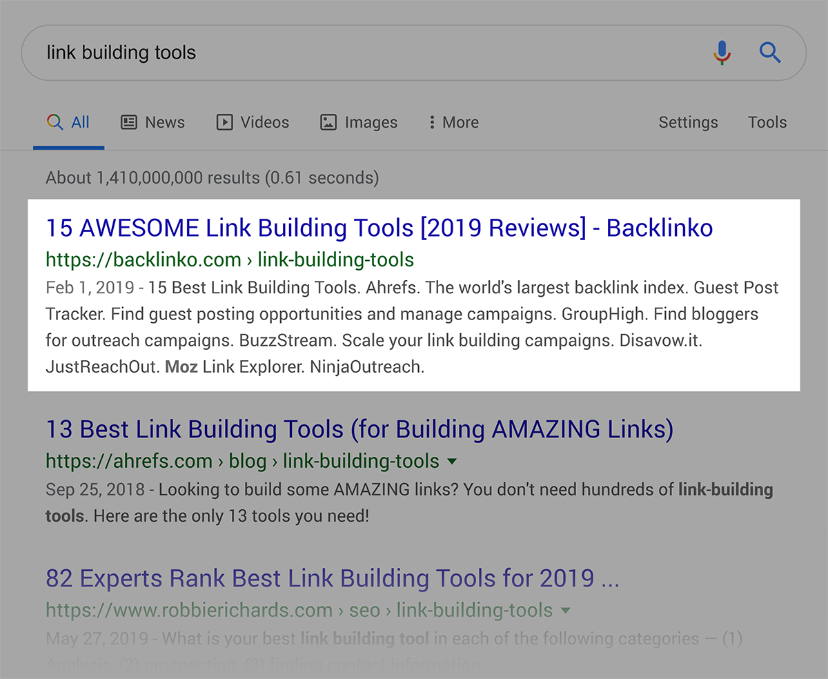Screen dimensions: 828x679
Task: Click the 'Sep 25, 2018' date text
Action: pos(95,490)
